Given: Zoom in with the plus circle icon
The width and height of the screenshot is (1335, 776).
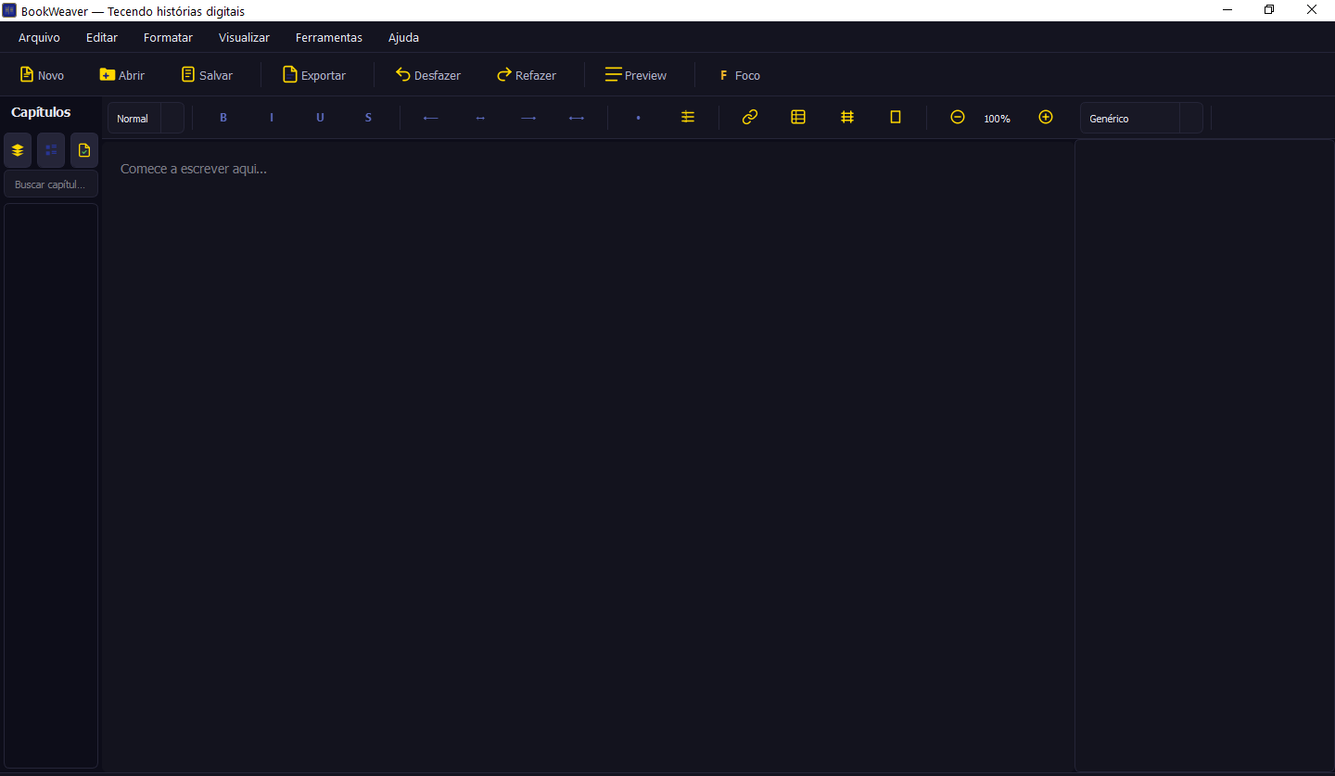Looking at the screenshot, I should point(1046,117).
